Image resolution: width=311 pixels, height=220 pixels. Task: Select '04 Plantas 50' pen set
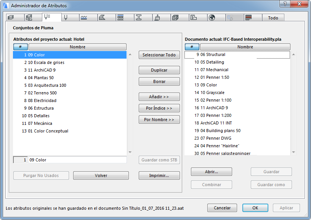point(70,78)
